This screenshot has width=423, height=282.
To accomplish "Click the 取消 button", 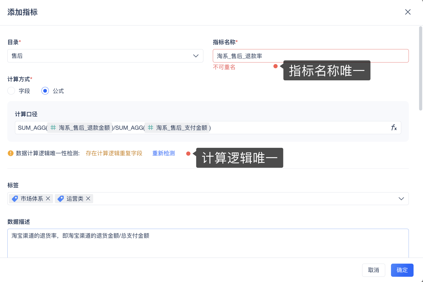I will tap(373, 270).
